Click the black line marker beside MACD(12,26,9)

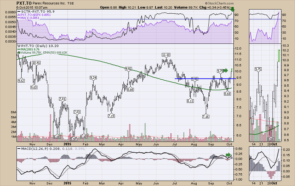pyautogui.click(x=19, y=149)
